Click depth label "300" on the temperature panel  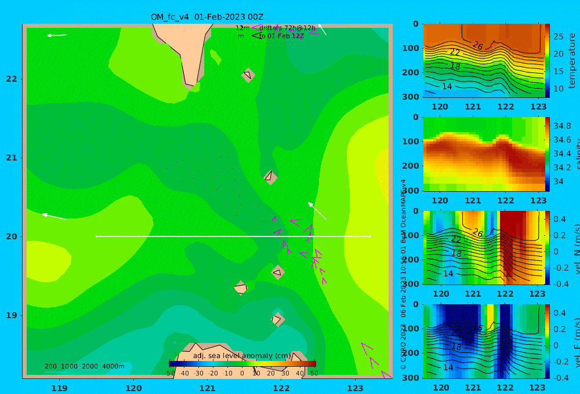pos(410,96)
